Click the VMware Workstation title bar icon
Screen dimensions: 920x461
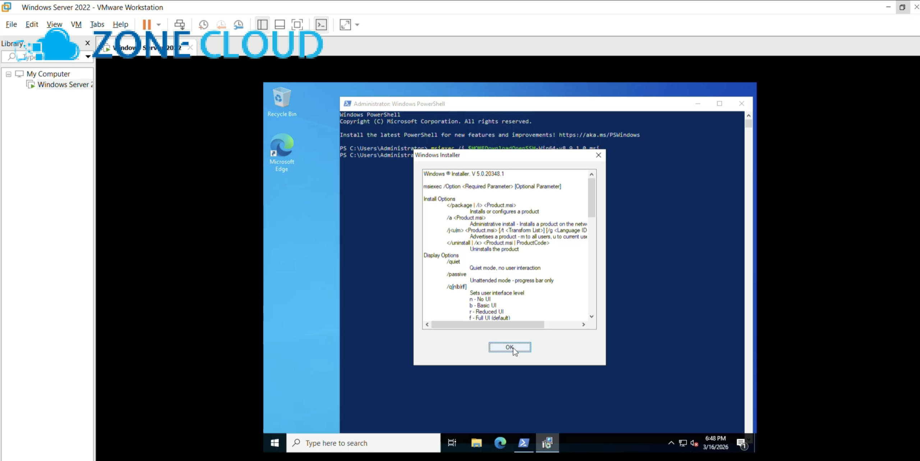pos(6,7)
